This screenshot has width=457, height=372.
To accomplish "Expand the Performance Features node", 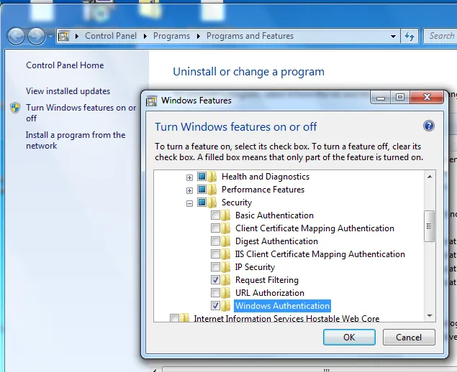I will 189,190.
